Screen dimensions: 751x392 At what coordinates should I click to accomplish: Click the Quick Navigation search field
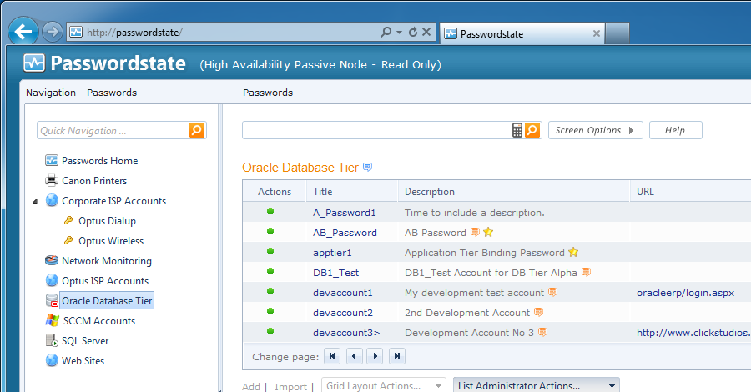tap(113, 130)
